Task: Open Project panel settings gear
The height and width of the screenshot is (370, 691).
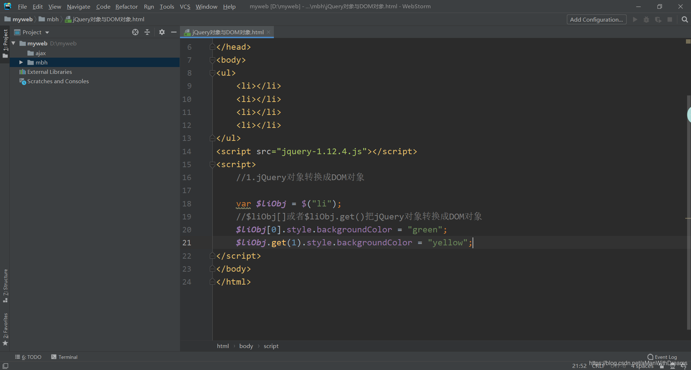Action: [x=162, y=32]
